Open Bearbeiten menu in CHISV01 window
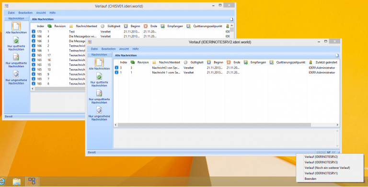Viewport: 368px width, 187px height. (x=25, y=12)
